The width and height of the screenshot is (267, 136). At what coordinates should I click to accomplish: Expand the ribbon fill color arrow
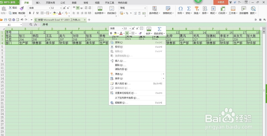pos(57,13)
